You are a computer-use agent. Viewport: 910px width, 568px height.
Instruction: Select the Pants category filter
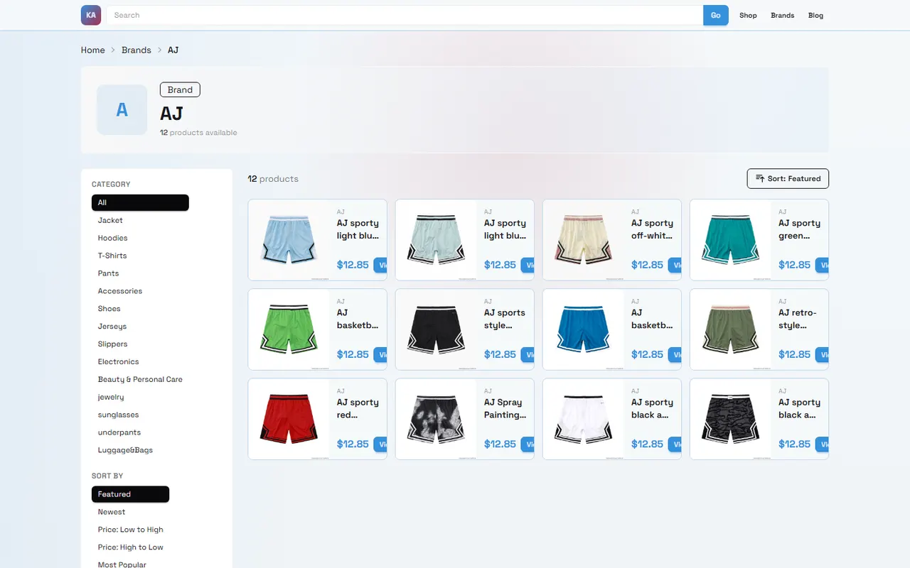click(x=108, y=273)
